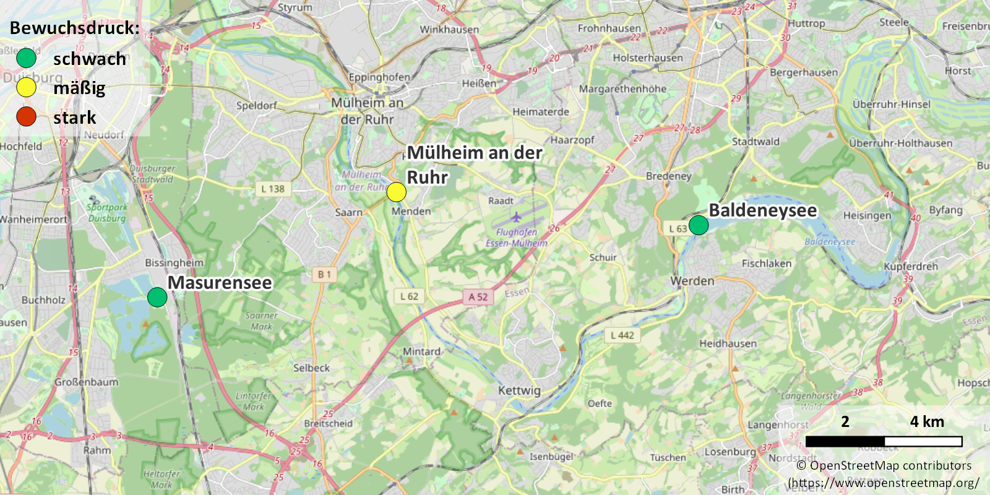Click the Baldeneysee bold label
The height and width of the screenshot is (495, 990).
click(x=763, y=210)
